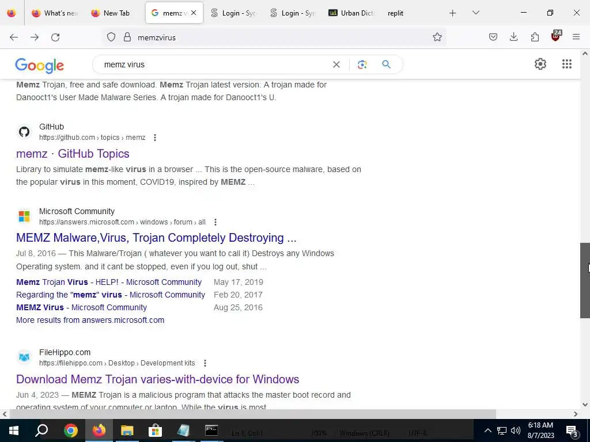The width and height of the screenshot is (590, 442).
Task: Open the Notepad taskbar icon
Action: coord(183,430)
